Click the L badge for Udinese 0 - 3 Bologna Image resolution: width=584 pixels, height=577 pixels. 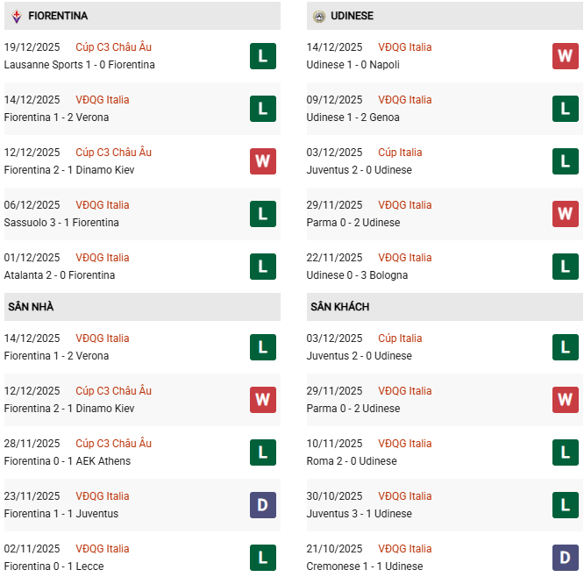tap(566, 267)
